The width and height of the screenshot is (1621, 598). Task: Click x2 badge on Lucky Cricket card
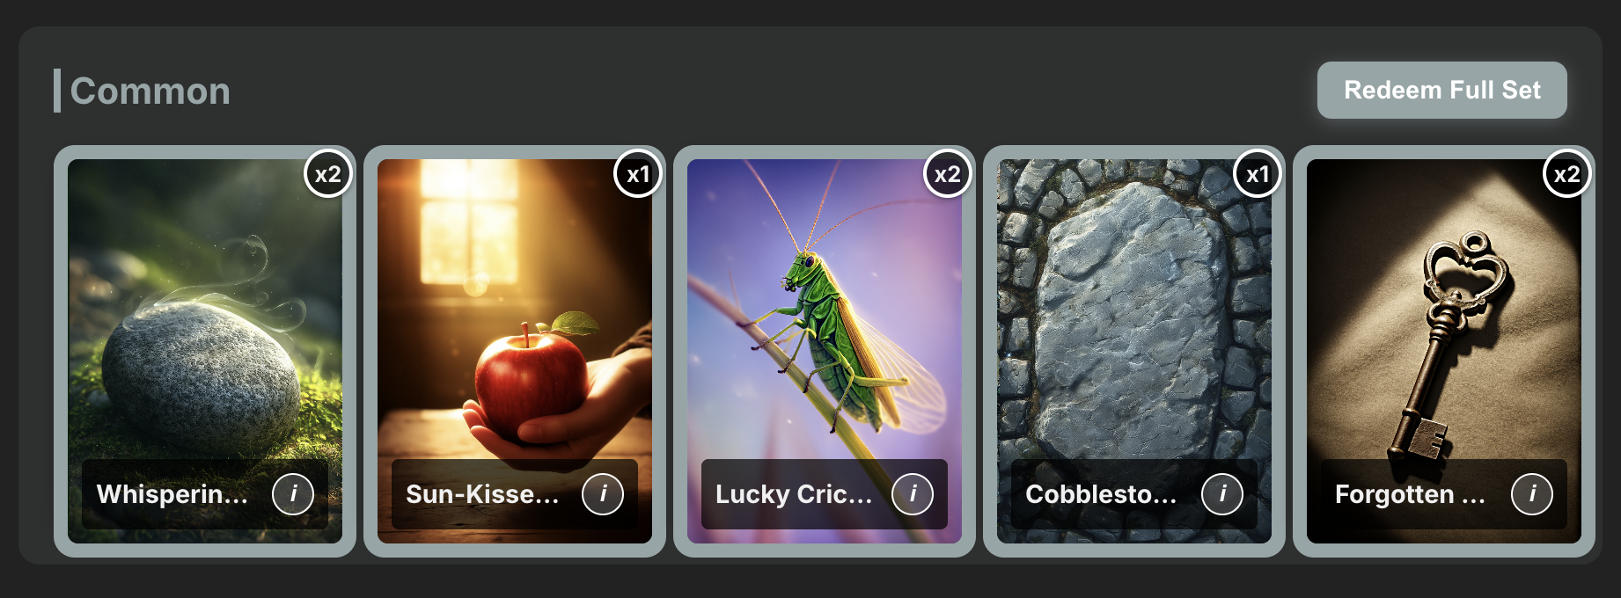tap(948, 174)
